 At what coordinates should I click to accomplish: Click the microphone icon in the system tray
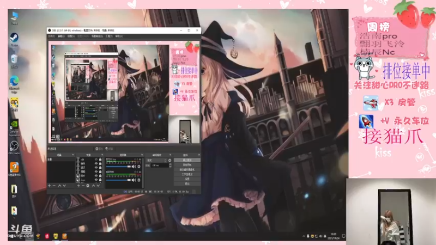308,236
